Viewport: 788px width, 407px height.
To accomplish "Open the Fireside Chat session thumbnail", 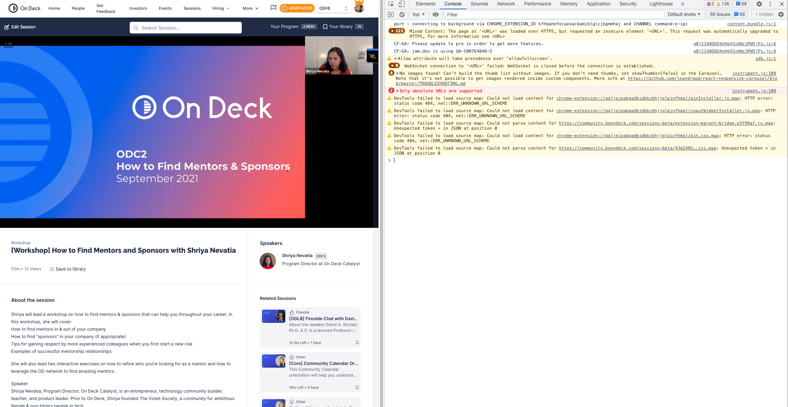I will pos(274,316).
